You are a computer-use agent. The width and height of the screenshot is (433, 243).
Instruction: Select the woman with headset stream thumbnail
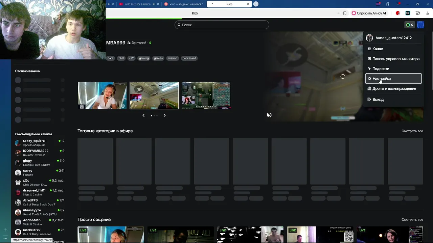click(x=102, y=96)
